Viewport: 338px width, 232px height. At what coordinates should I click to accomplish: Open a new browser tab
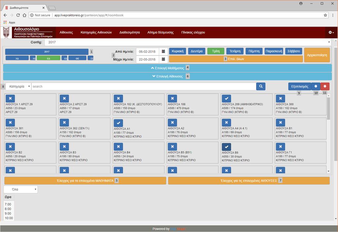(52, 8)
